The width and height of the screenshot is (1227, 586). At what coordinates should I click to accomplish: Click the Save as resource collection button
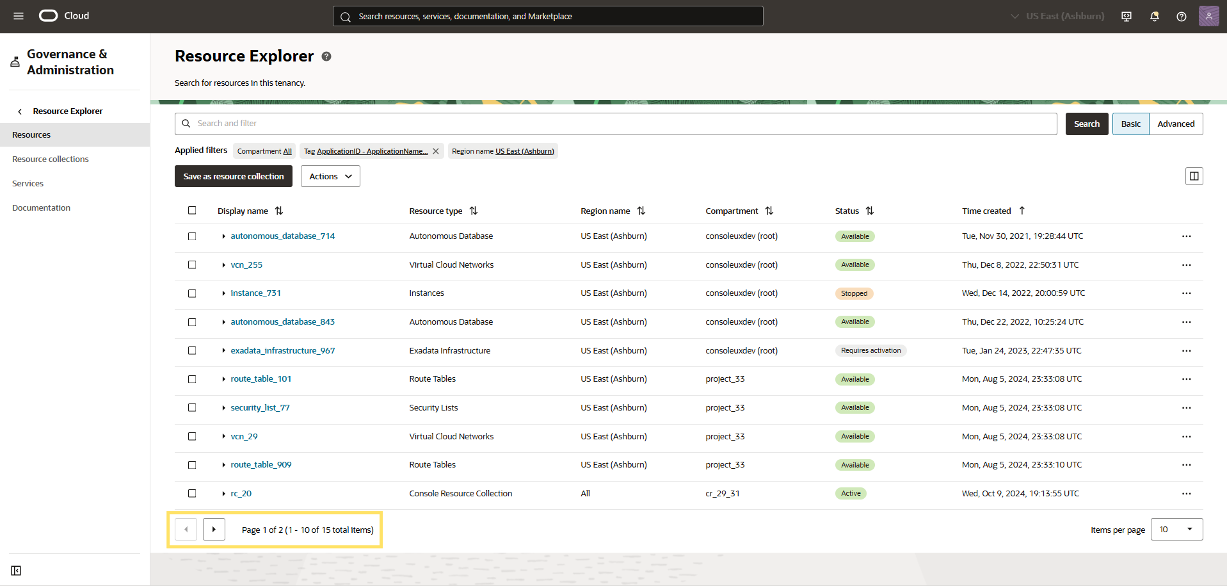[233, 175]
